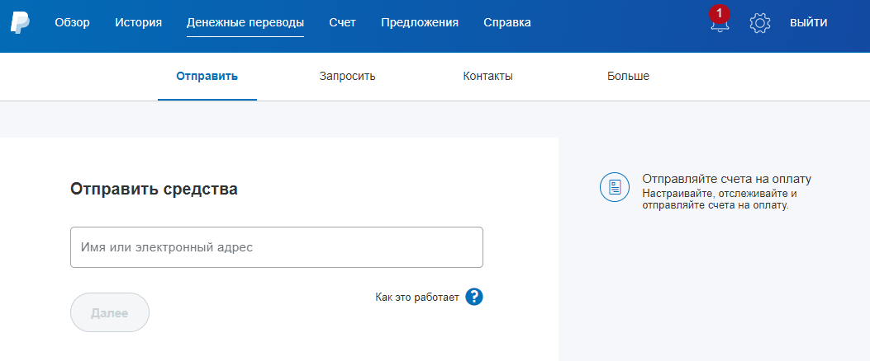The width and height of the screenshot is (870, 361).
Task: Log out using ВЫЙТИ
Action: tap(808, 23)
